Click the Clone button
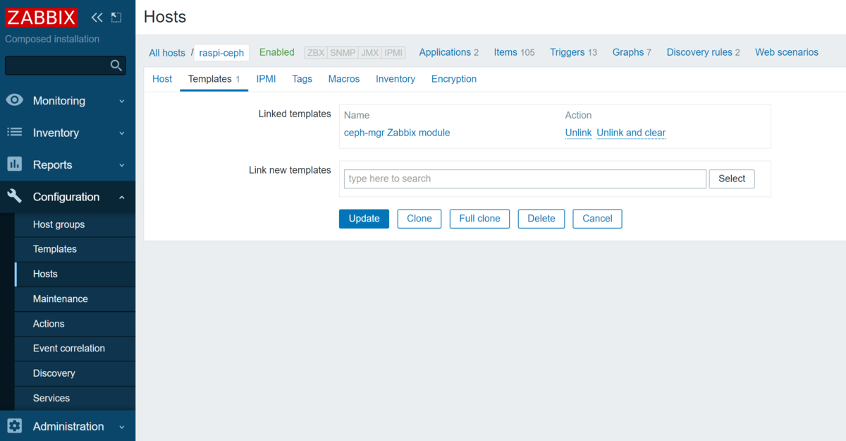Image resolution: width=846 pixels, height=441 pixels. click(x=419, y=219)
